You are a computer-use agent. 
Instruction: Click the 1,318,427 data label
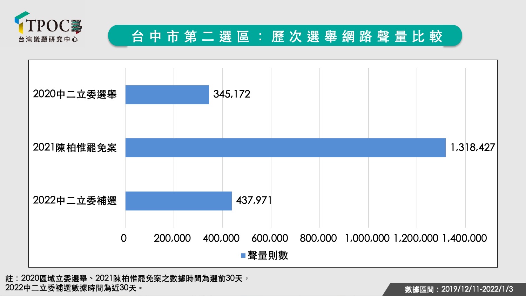[x=473, y=147]
